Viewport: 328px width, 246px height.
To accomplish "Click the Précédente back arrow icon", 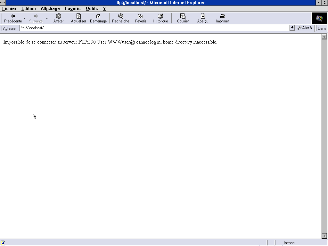I will coord(13,16).
